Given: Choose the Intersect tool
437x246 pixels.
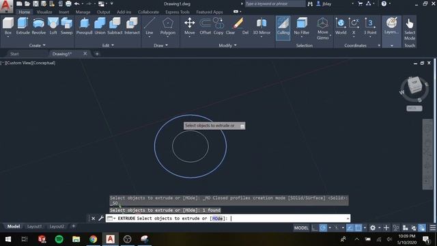Looking at the screenshot, I should tap(132, 26).
